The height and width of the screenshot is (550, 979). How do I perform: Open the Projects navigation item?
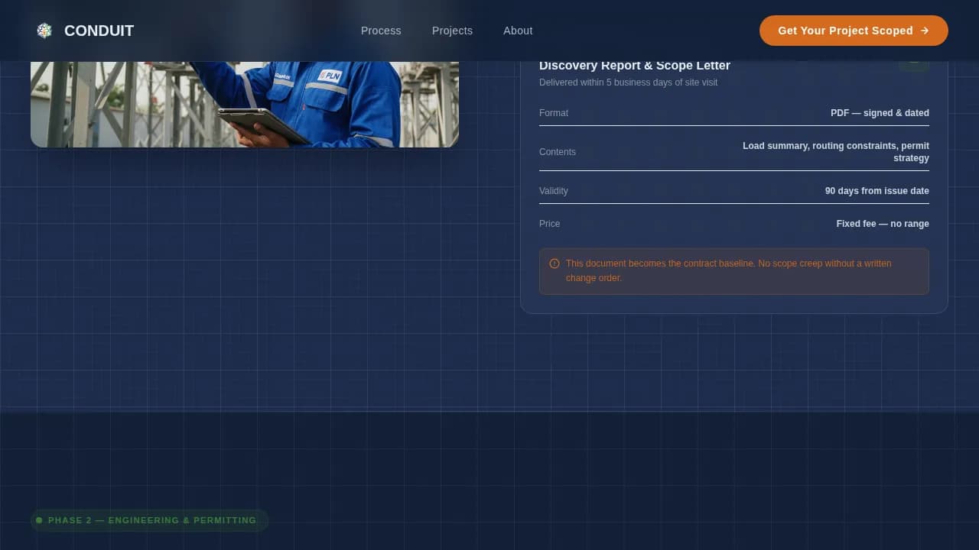coord(452,31)
